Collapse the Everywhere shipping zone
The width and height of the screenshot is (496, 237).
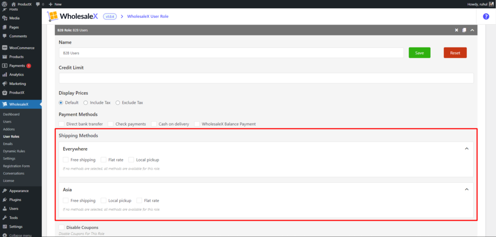coord(466,148)
